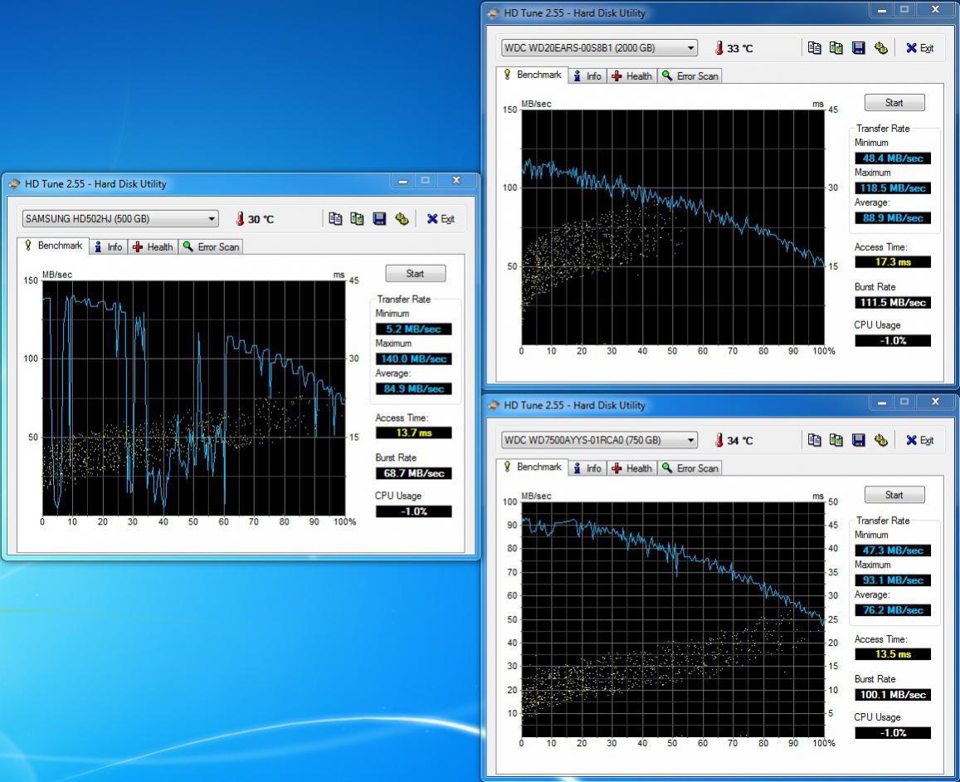The height and width of the screenshot is (782, 960).
Task: Click minimum value 48.4 MB/sec
Action: (894, 158)
